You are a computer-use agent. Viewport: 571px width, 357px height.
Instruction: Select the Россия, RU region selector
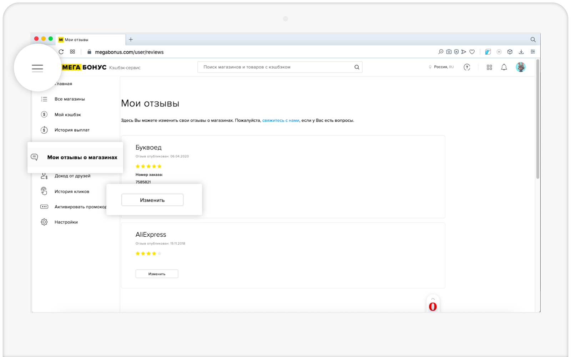tap(441, 67)
